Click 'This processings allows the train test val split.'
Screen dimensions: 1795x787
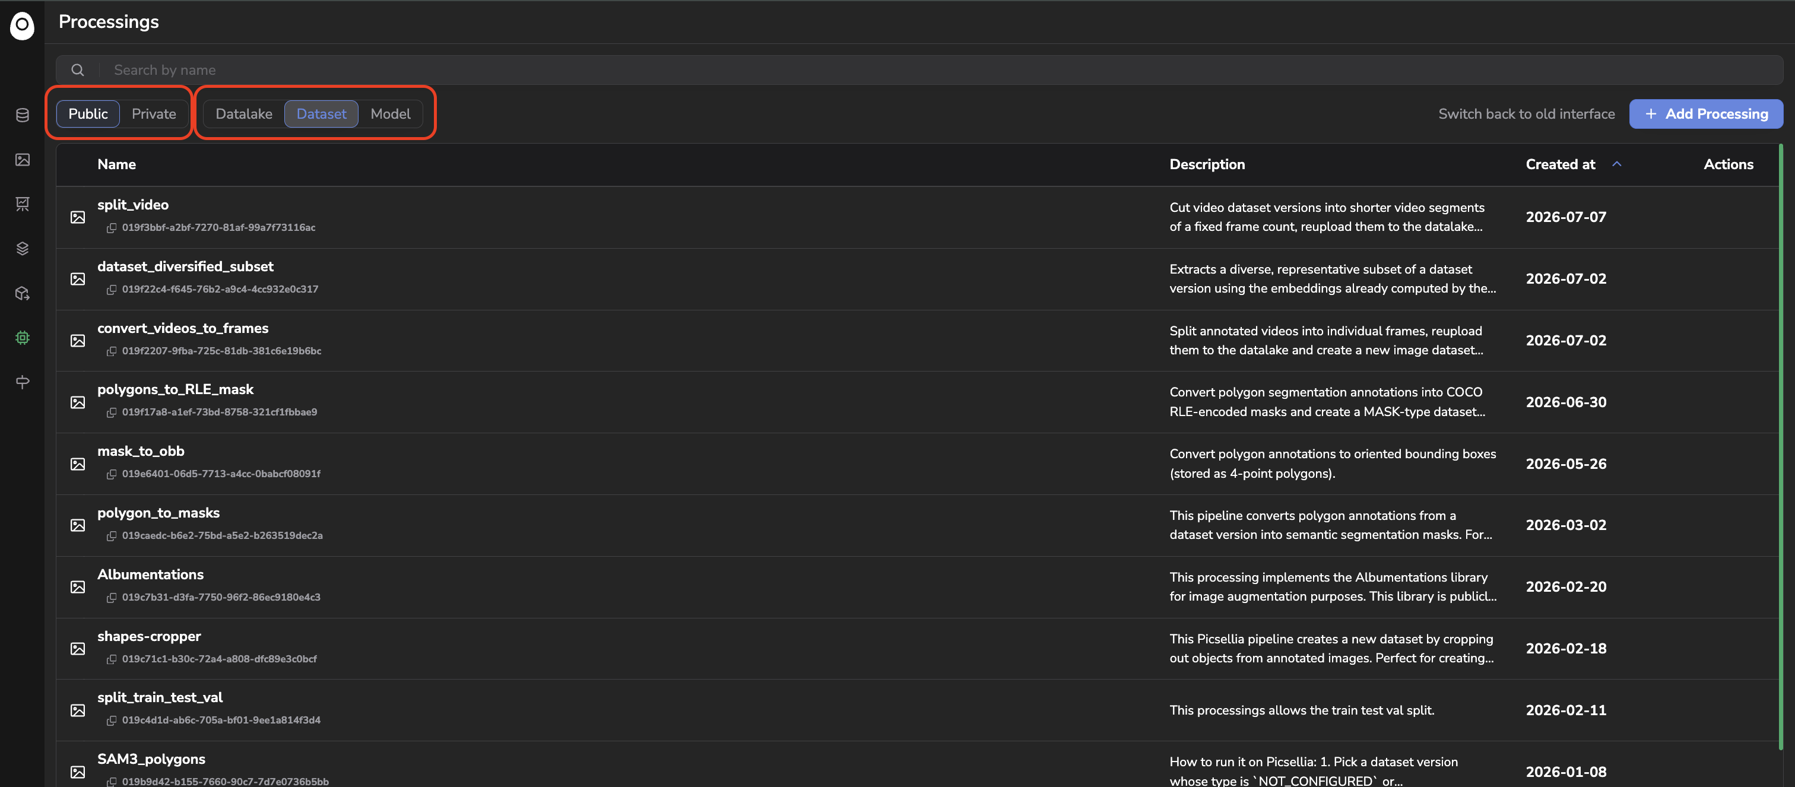tap(1302, 710)
